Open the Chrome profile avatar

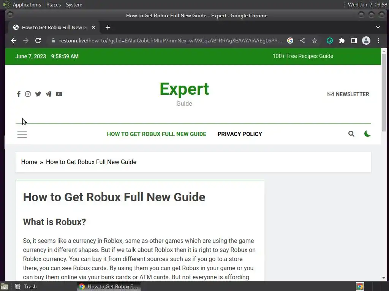tap(366, 41)
